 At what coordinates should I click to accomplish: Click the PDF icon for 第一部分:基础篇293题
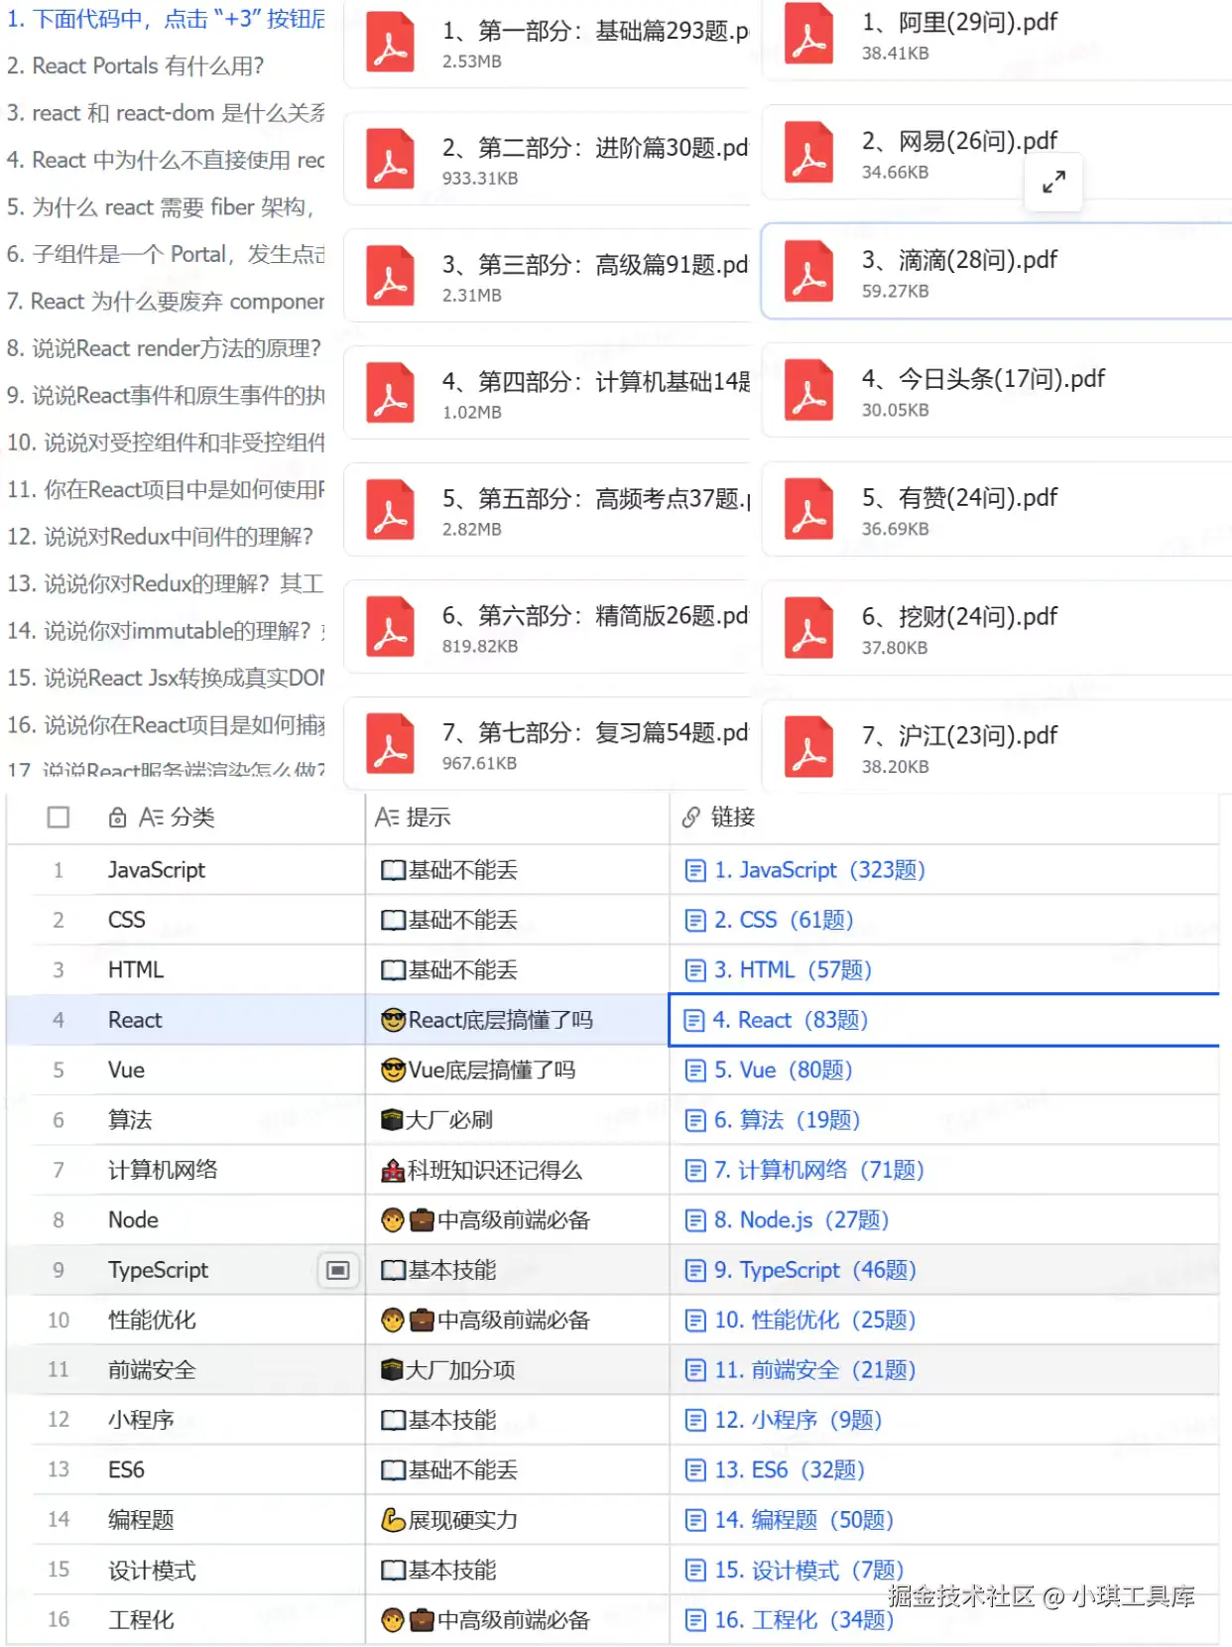390,42
